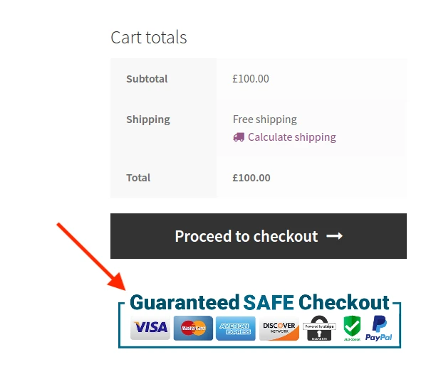431x389 pixels.
Task: Click the arrow on the checkout button
Action: [x=334, y=236]
